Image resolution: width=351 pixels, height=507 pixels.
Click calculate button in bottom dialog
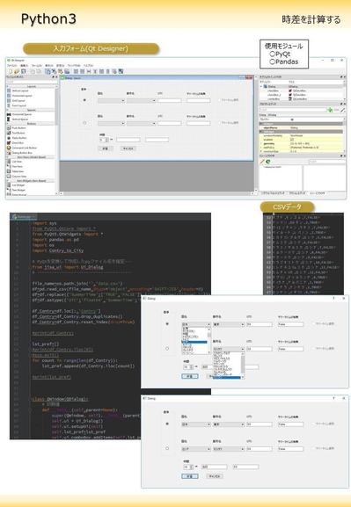pyautogui.click(x=190, y=476)
